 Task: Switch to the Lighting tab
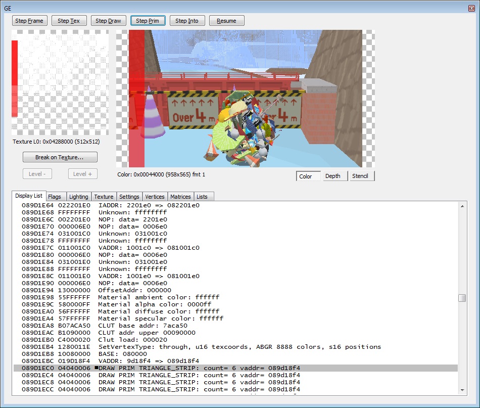pos(78,197)
